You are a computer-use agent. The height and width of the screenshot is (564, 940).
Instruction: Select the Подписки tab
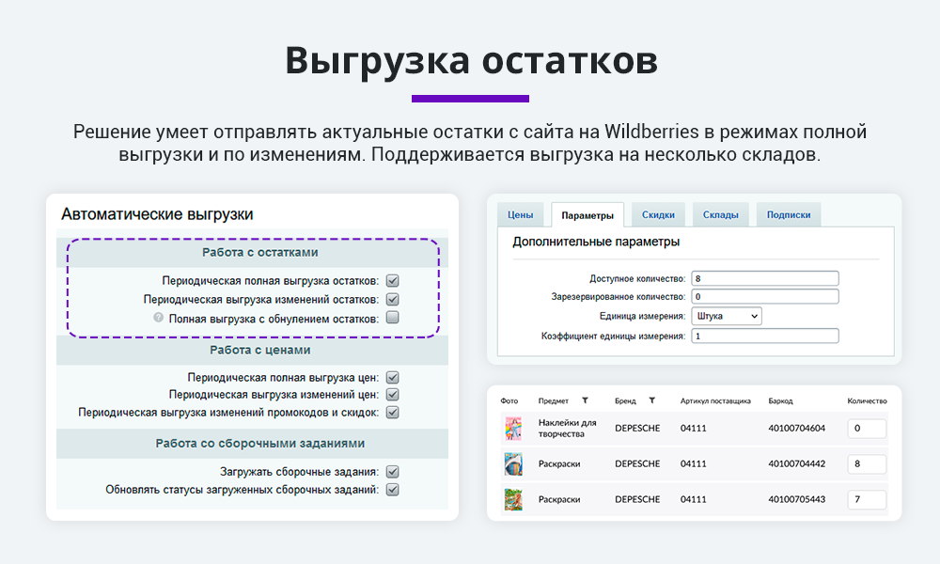(788, 215)
